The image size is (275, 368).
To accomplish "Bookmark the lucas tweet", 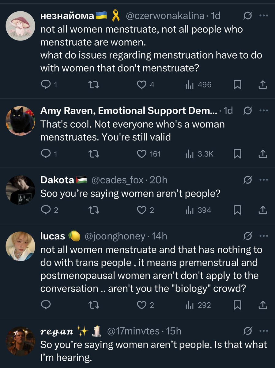I will tap(237, 305).
